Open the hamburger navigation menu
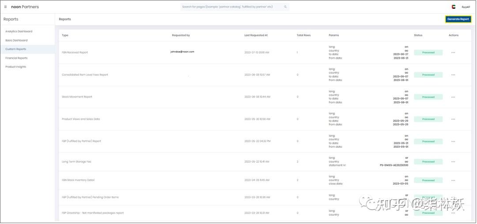The height and width of the screenshot is (224, 477). pos(5,7)
